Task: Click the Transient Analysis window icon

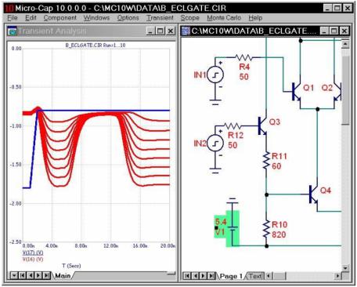Action: pyautogui.click(x=12, y=31)
